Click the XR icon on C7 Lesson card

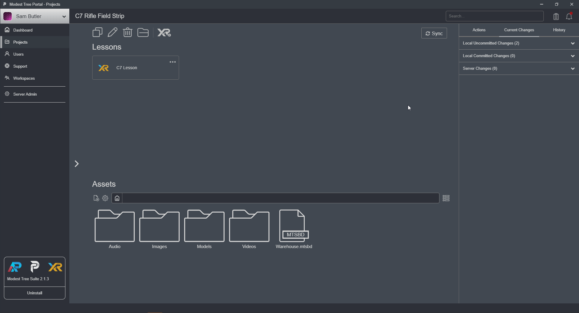point(103,68)
